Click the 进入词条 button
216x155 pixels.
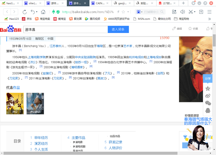pyautogui.click(x=118, y=29)
